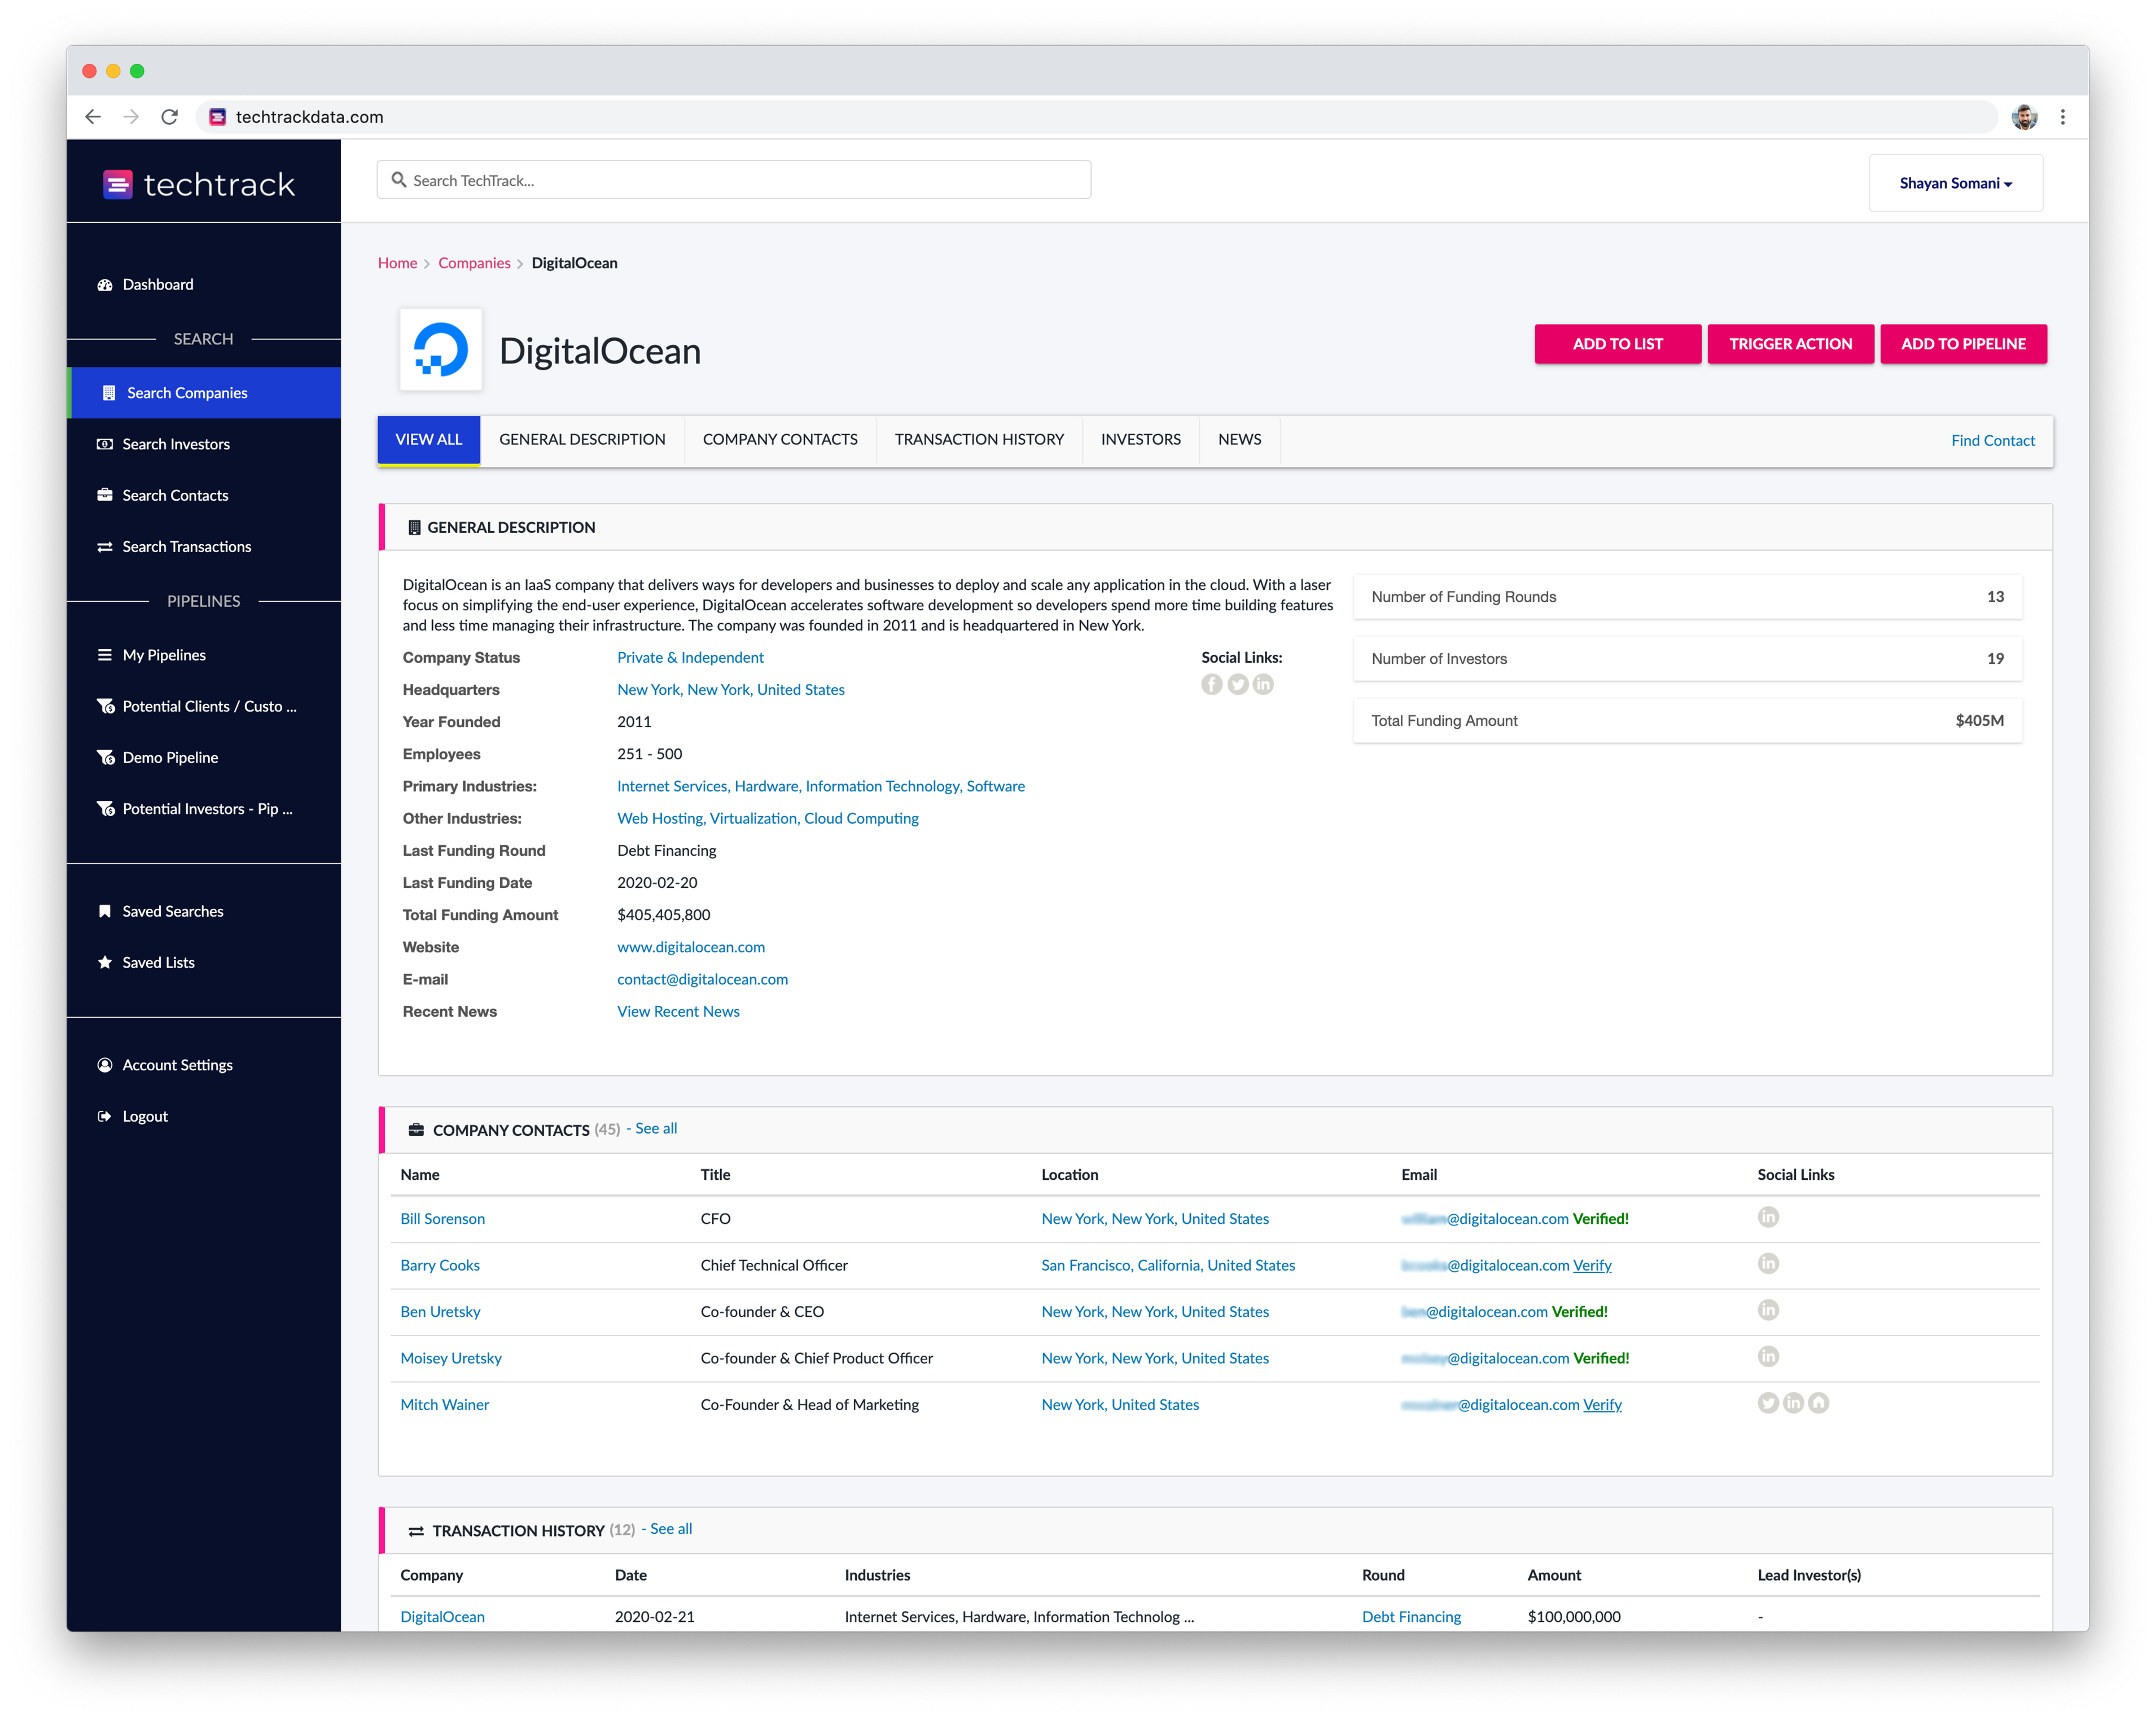The height and width of the screenshot is (1720, 2156).
Task: Click the browser profile avatar
Action: 2024,117
